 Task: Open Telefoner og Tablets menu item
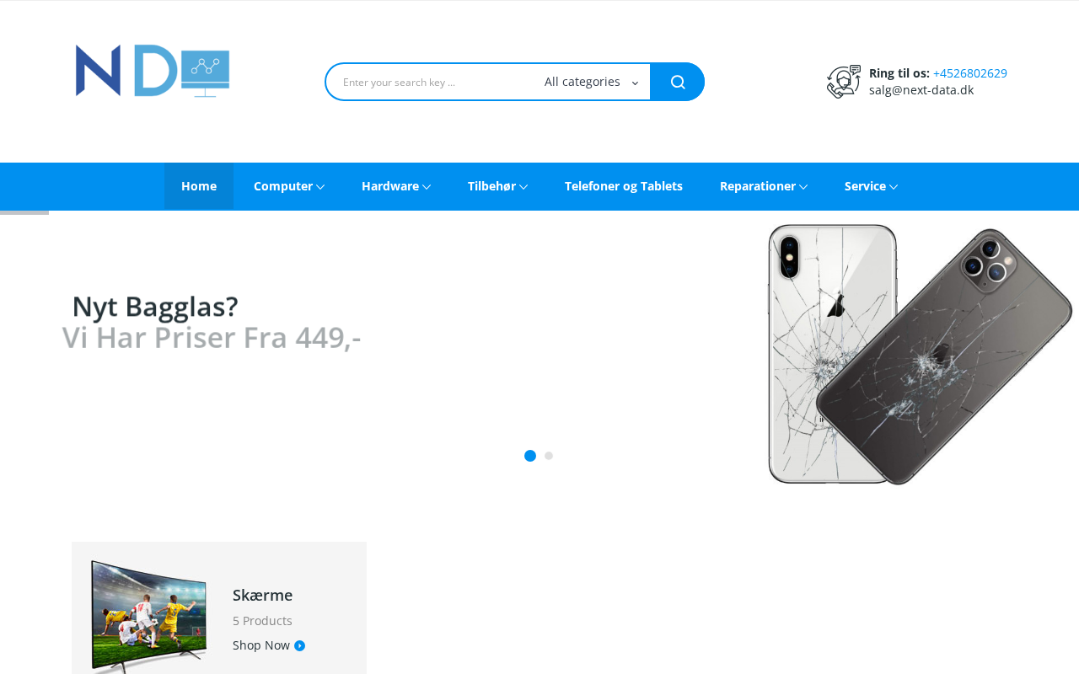pyautogui.click(x=624, y=186)
